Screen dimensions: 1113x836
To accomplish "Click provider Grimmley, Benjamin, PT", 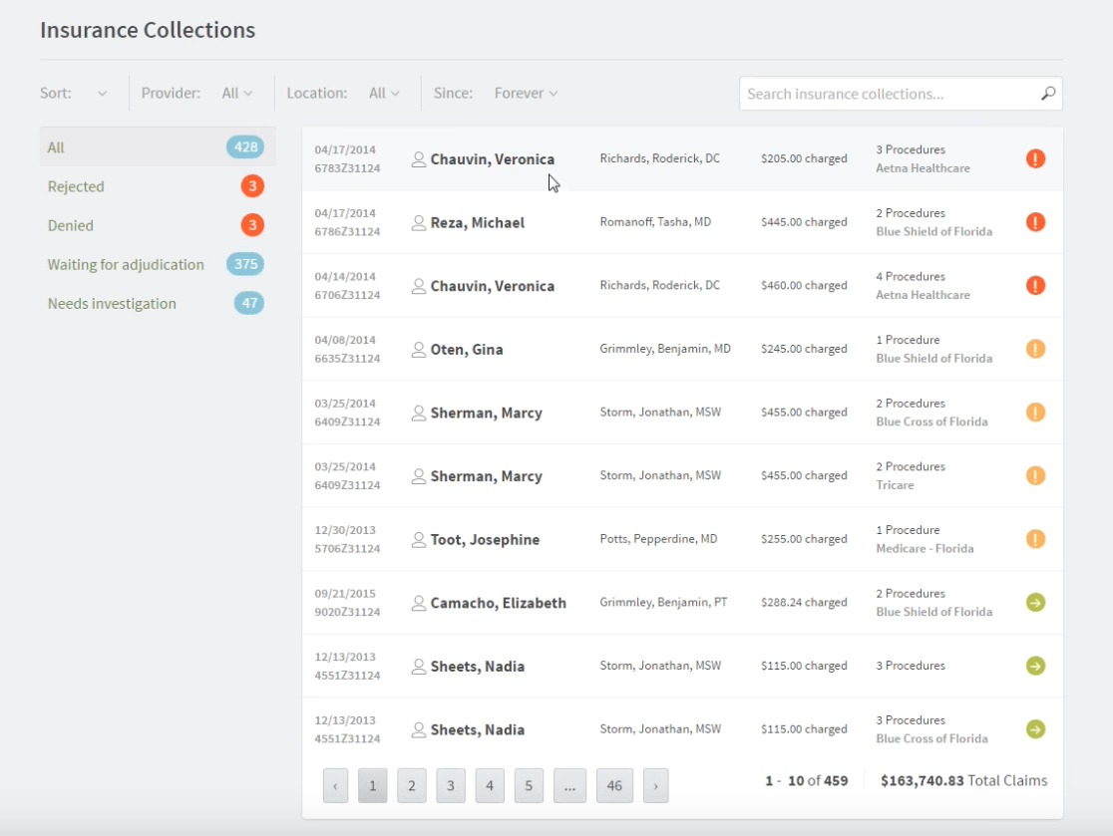I will point(663,602).
